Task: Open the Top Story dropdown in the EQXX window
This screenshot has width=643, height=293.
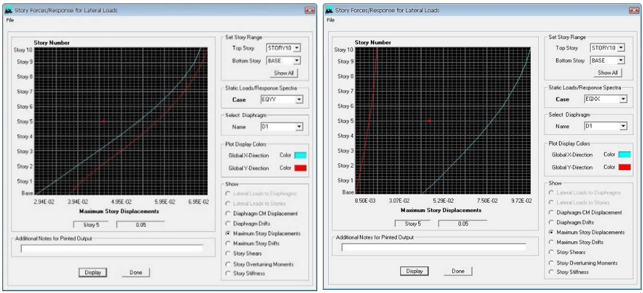Action: [x=621, y=48]
